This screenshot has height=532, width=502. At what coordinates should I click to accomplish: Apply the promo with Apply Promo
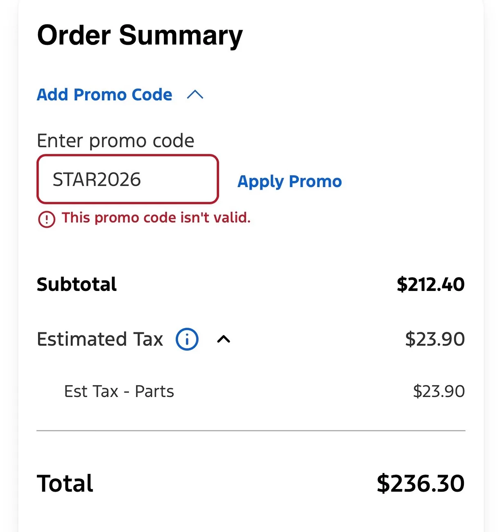(289, 181)
